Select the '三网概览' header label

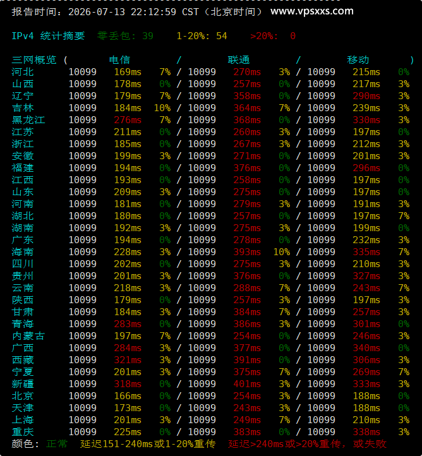(x=33, y=60)
